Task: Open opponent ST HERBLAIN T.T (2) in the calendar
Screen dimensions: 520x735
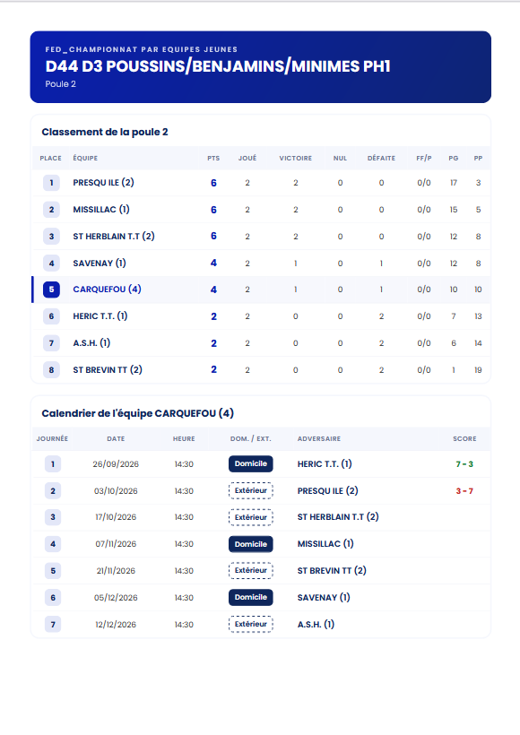Action: click(x=338, y=517)
